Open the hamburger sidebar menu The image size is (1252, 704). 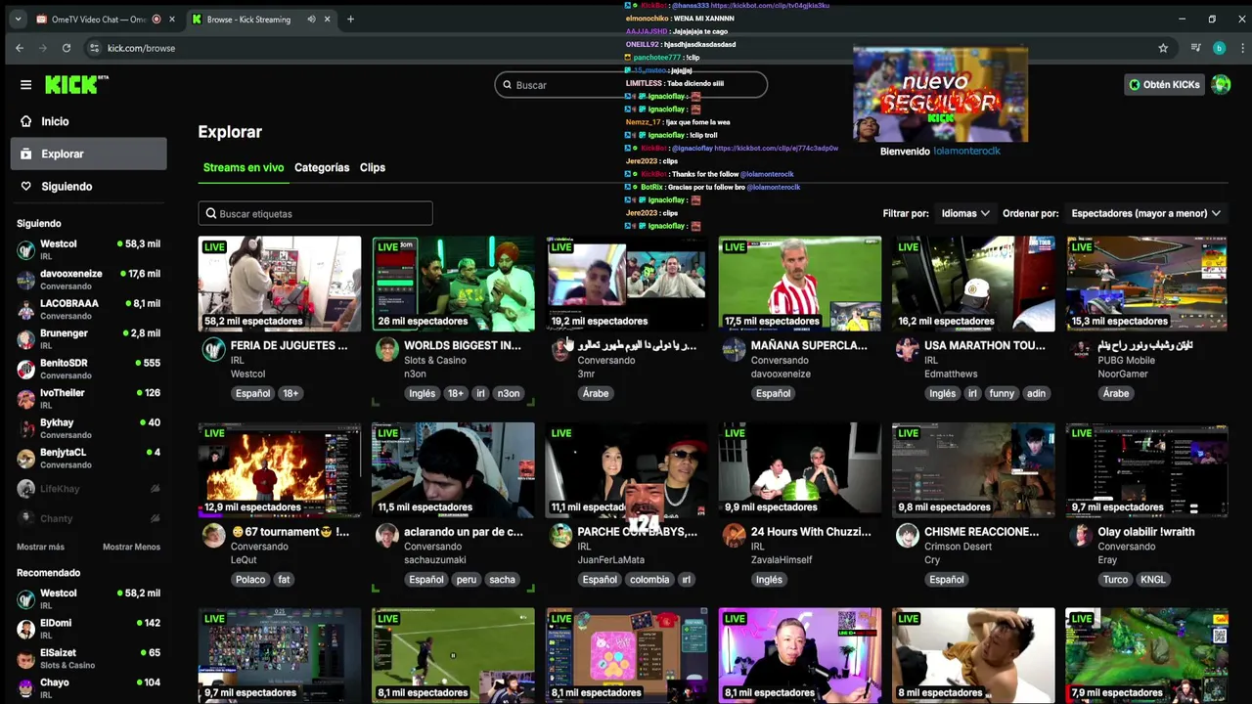pyautogui.click(x=25, y=84)
